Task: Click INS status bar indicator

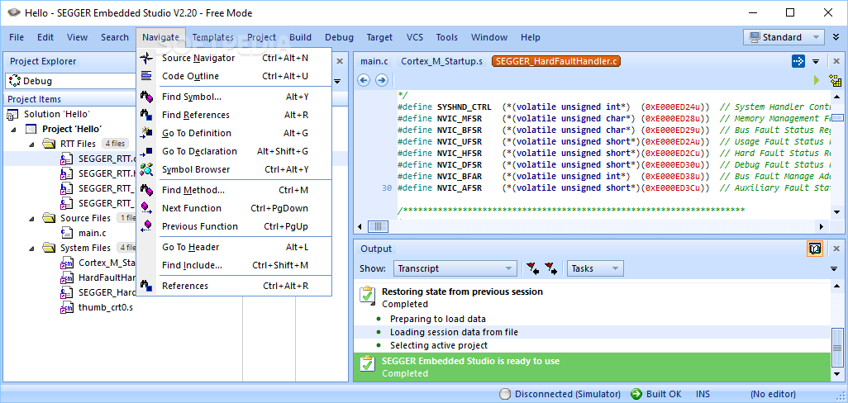Action: point(703,394)
